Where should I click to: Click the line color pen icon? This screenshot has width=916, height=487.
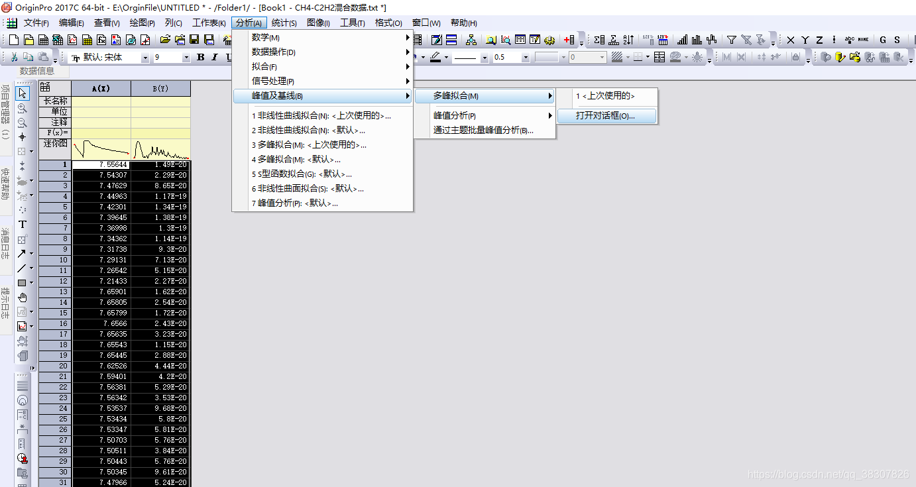(435, 58)
